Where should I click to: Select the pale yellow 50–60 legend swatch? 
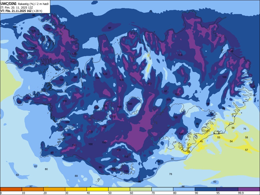pyautogui.click(x=119, y=189)
